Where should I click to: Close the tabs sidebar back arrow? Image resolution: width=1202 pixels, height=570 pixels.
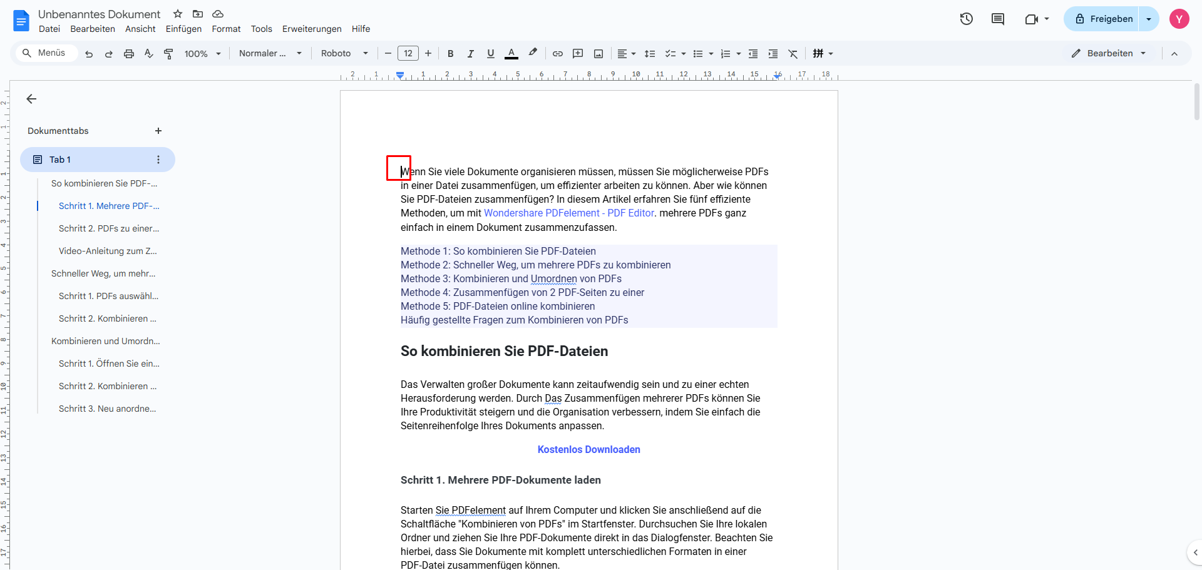point(31,99)
